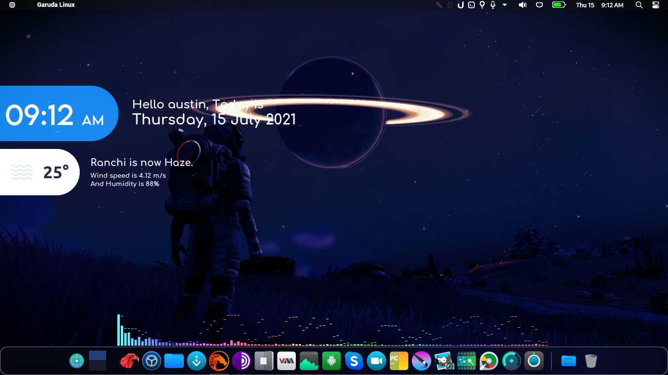Open the Trash in the dock
This screenshot has height=375, width=668.
tap(591, 361)
